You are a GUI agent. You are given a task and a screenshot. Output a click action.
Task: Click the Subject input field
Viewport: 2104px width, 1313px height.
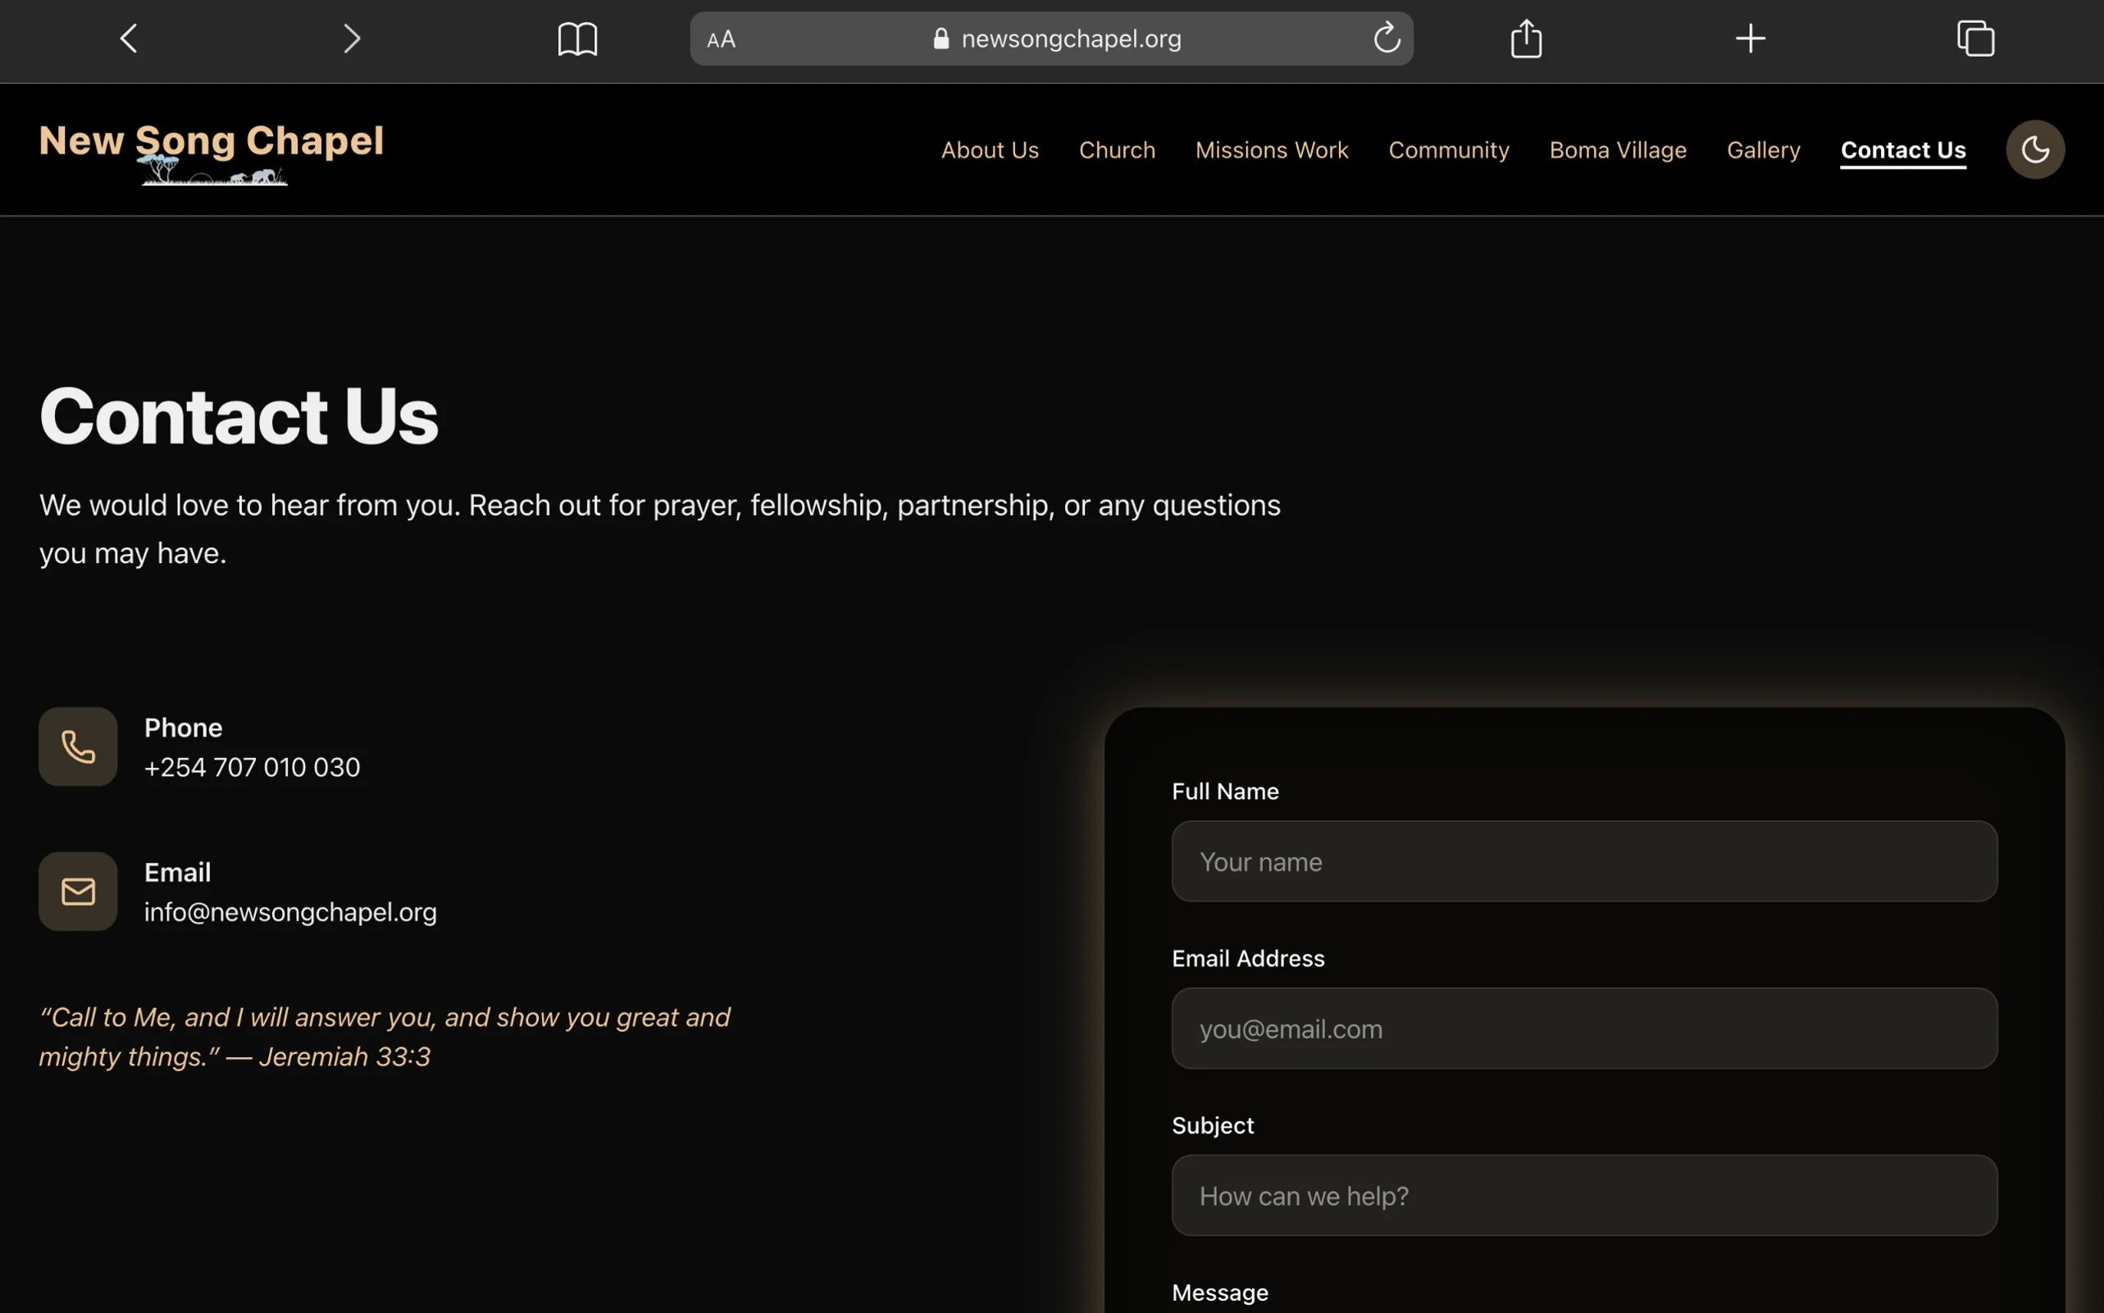[1584, 1195]
